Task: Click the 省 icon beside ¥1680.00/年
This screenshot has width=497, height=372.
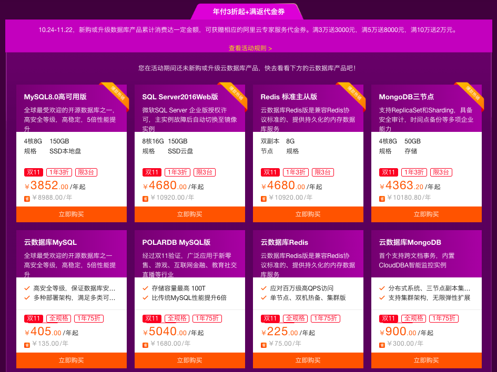Action: point(145,345)
